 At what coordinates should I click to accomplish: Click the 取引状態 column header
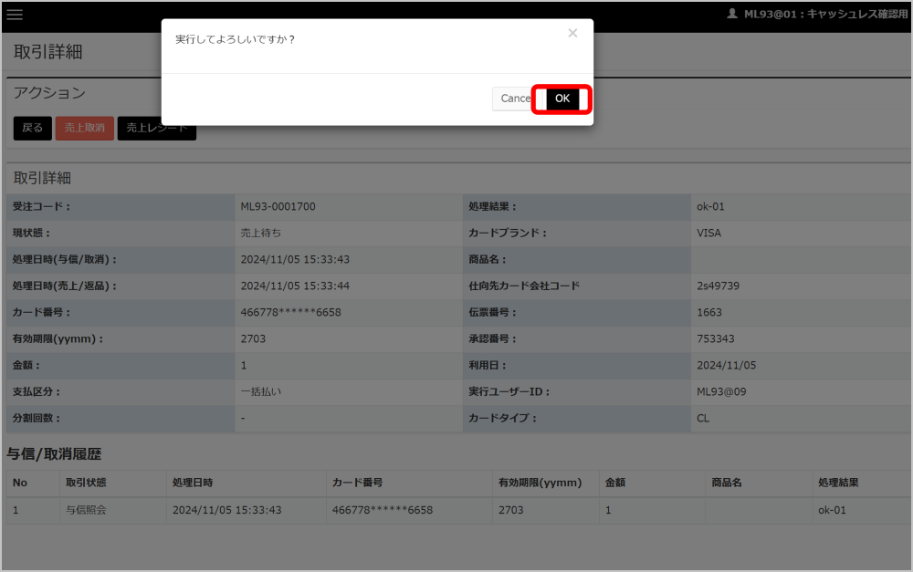tap(86, 483)
